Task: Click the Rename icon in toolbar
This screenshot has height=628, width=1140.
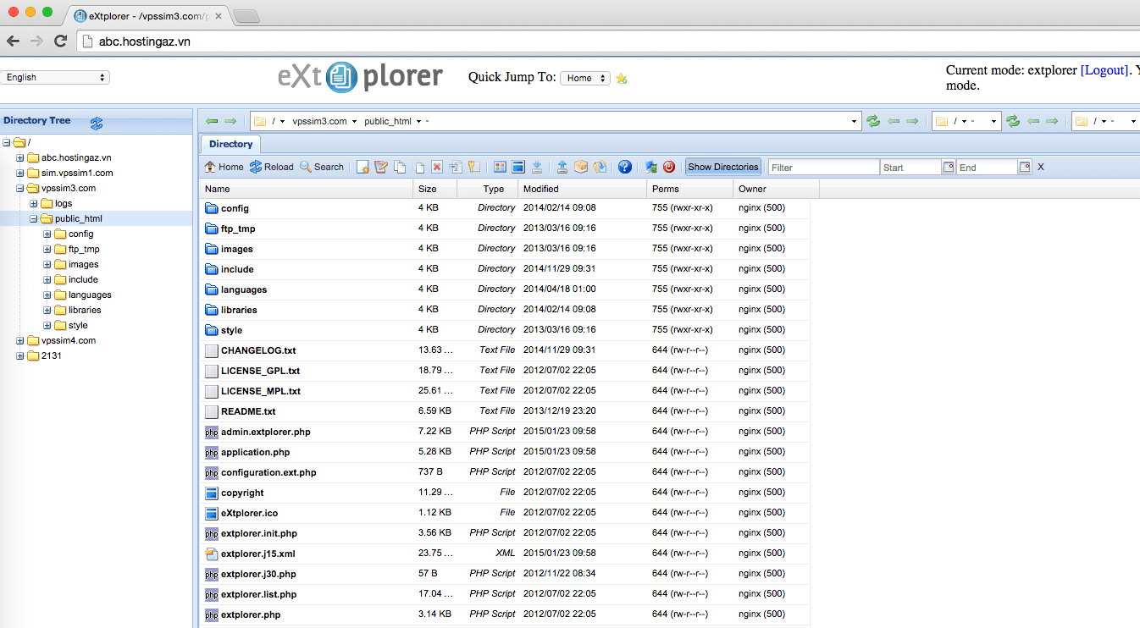Action: 456,167
